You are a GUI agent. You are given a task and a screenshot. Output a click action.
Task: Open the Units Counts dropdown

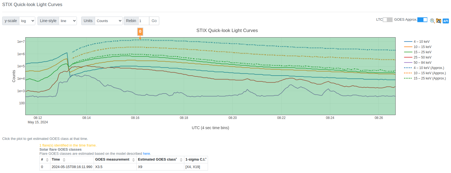point(109,21)
